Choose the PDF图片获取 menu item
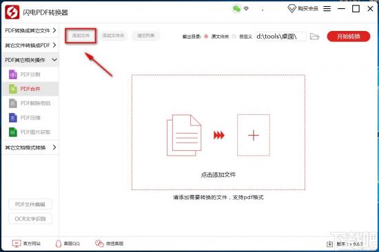The image size is (379, 252). [x=30, y=132]
